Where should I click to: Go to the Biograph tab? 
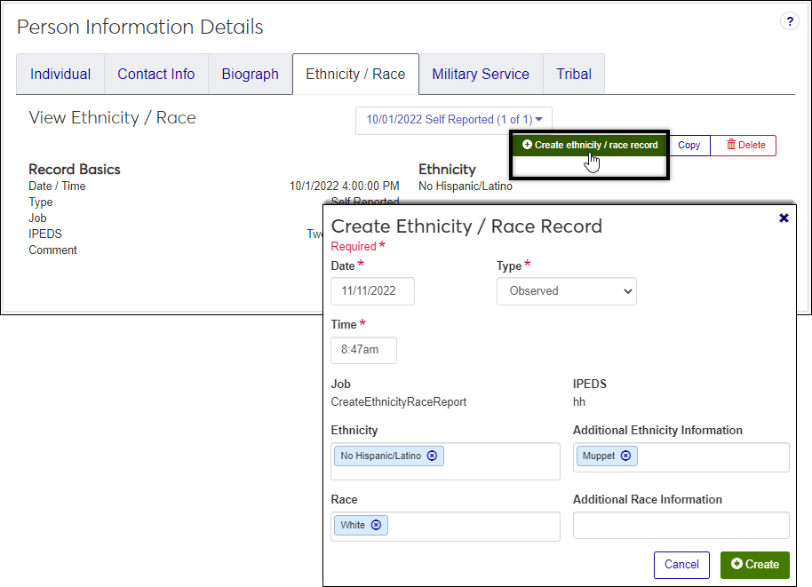click(250, 74)
